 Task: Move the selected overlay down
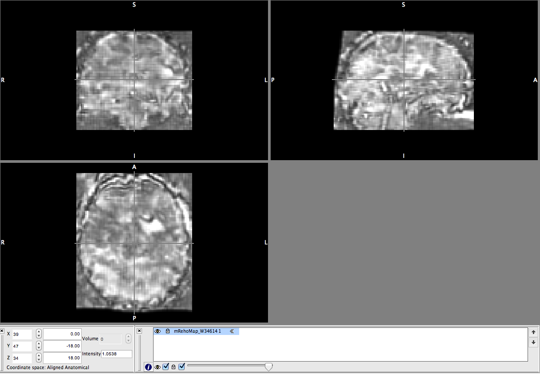[x=533, y=343]
